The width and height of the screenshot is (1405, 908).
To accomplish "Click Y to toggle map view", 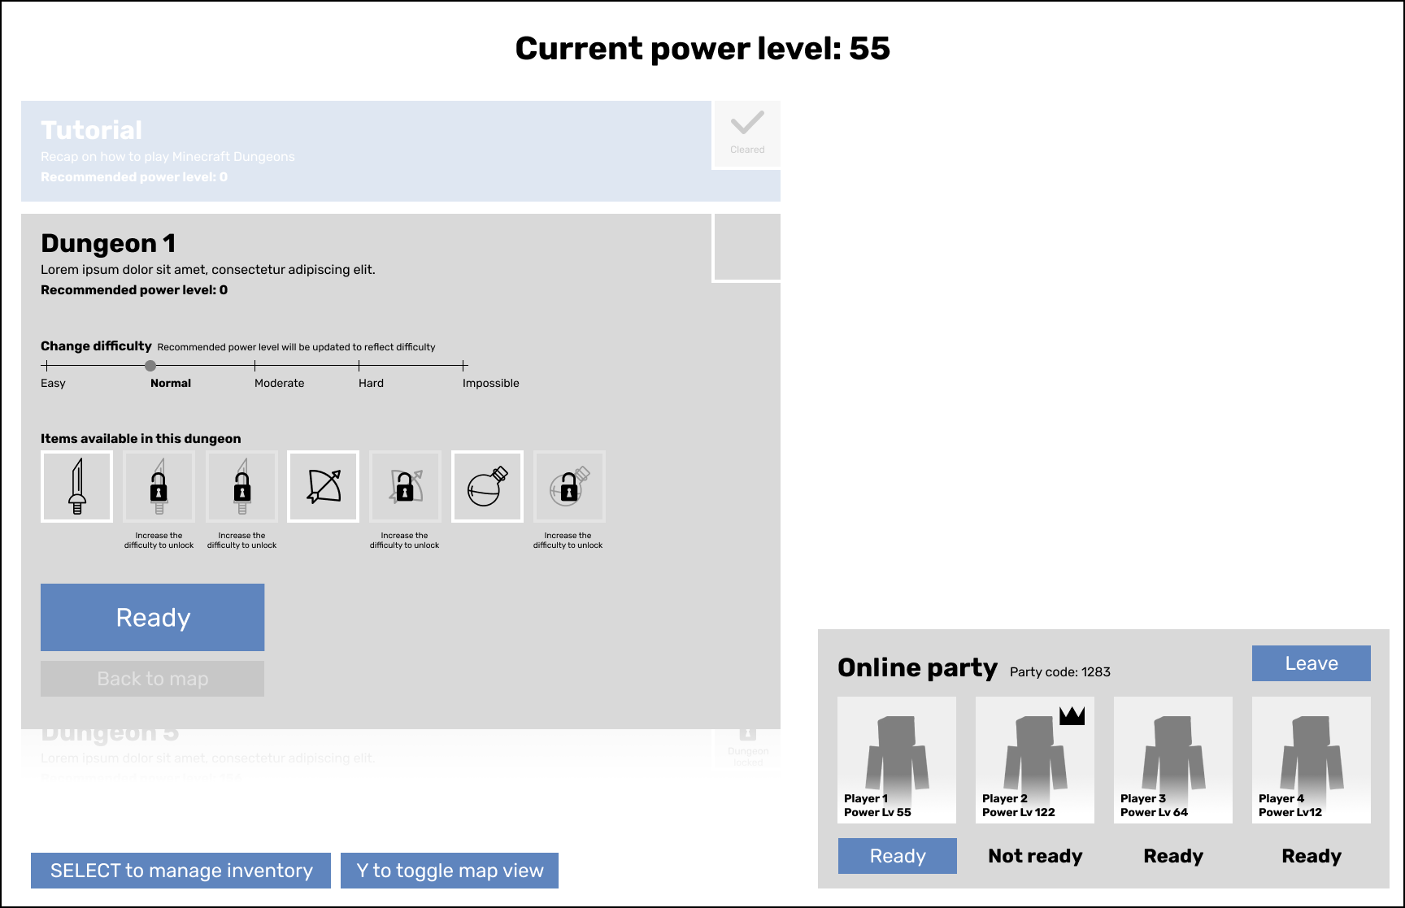I will pyautogui.click(x=450, y=871).
